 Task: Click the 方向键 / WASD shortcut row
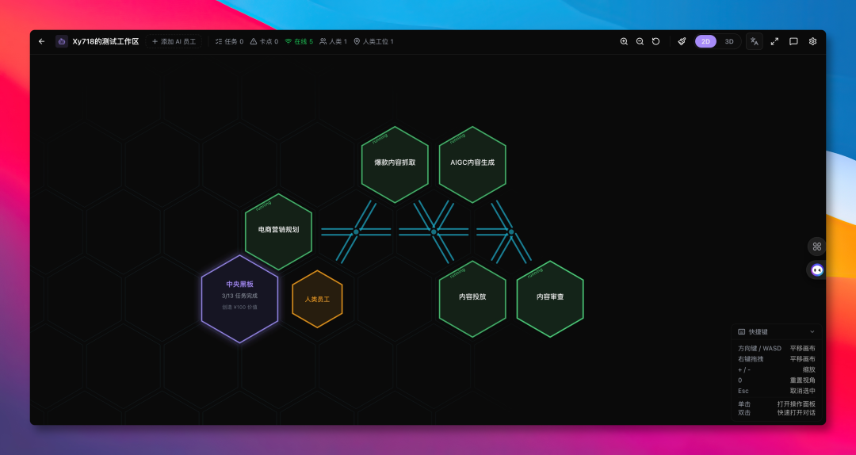(x=777, y=348)
